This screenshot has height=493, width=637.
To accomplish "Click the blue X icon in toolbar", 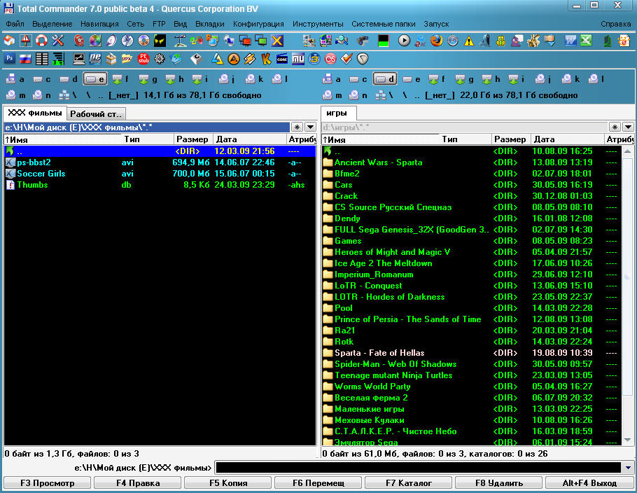I will tap(277, 40).
